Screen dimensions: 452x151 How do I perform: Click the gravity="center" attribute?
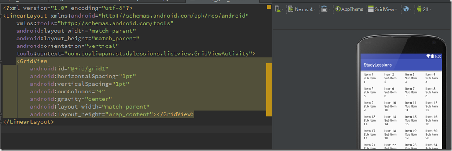coord(71,99)
